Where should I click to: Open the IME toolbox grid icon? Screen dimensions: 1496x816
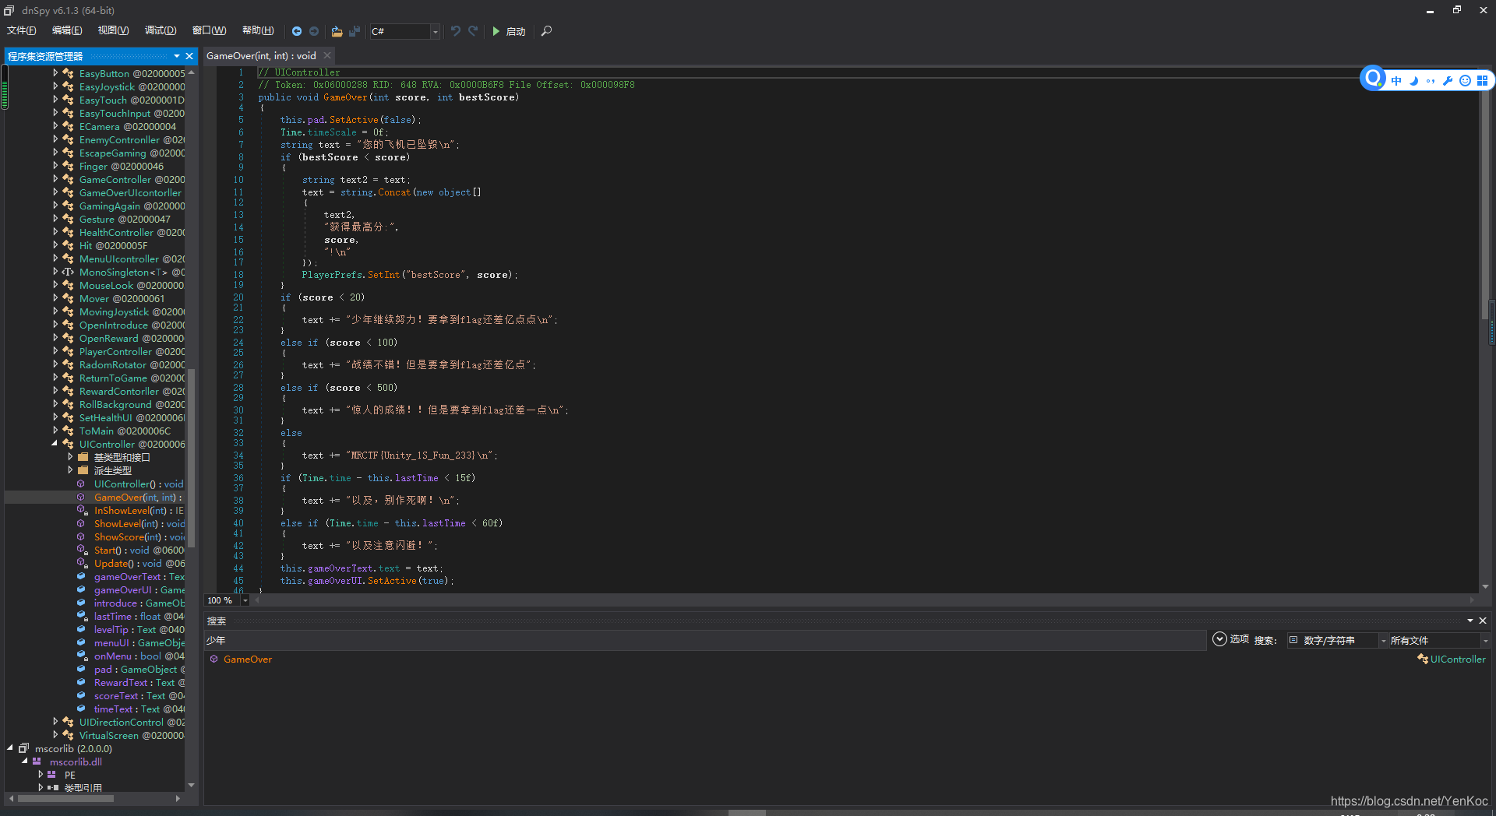1482,80
